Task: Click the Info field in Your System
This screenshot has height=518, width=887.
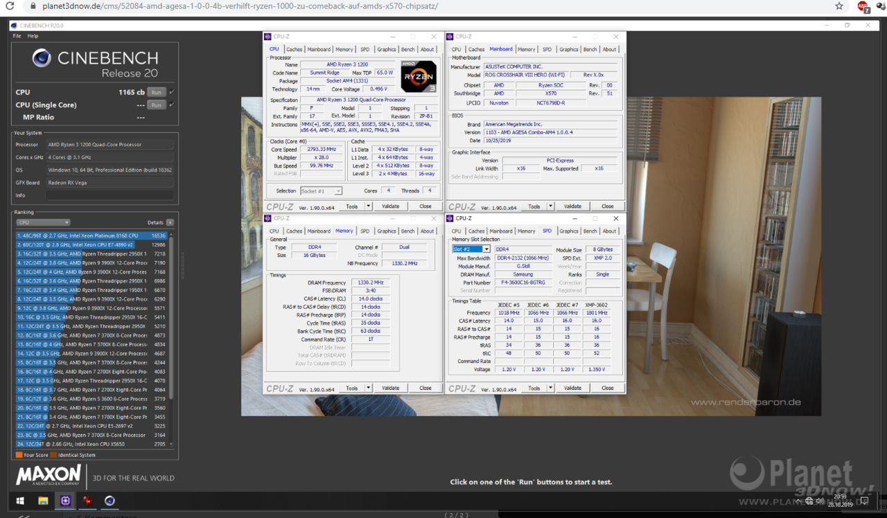Action: point(109,195)
